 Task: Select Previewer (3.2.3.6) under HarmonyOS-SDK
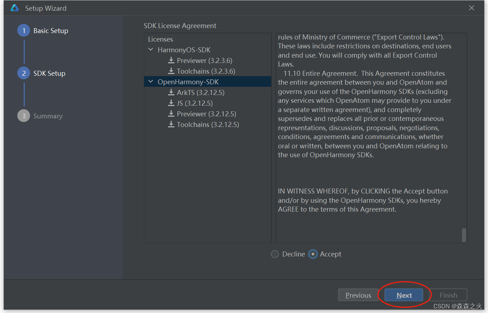pyautogui.click(x=205, y=60)
